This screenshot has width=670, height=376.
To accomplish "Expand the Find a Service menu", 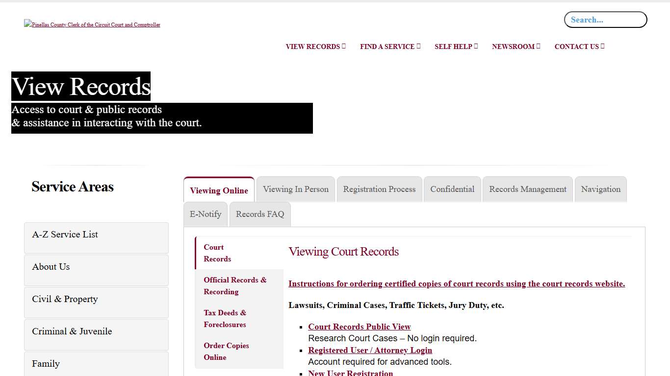I will pos(390,47).
